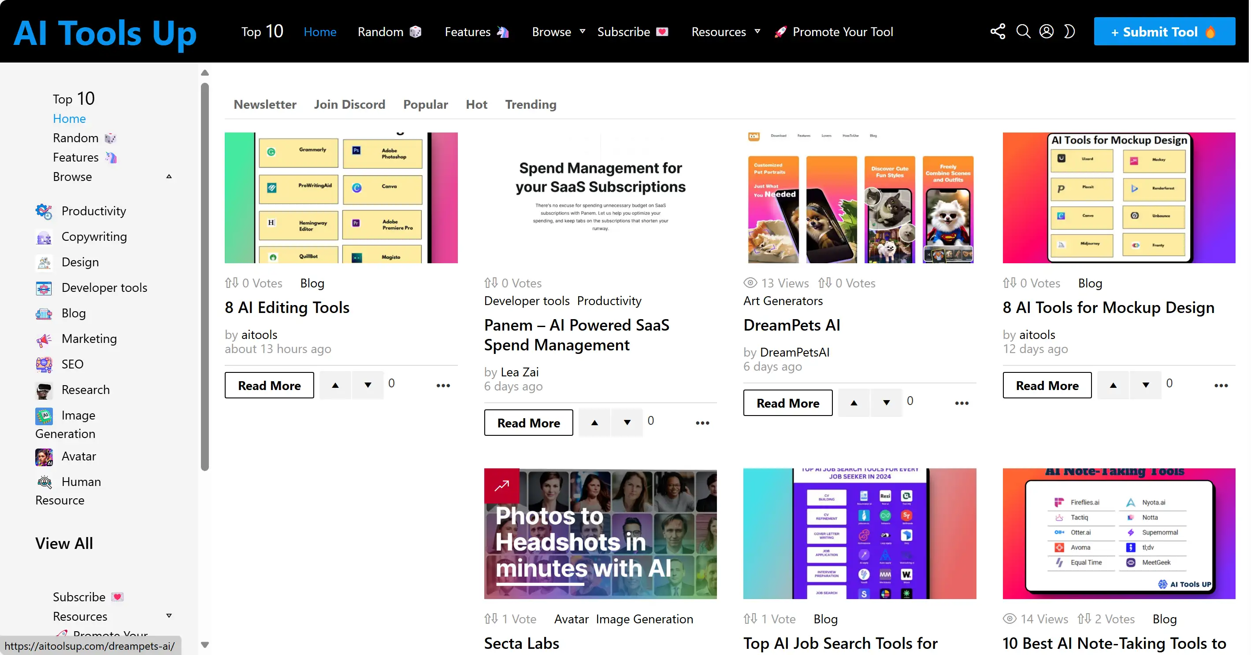This screenshot has height=655, width=1251.
Task: Click the Research category icon
Action: click(x=44, y=390)
